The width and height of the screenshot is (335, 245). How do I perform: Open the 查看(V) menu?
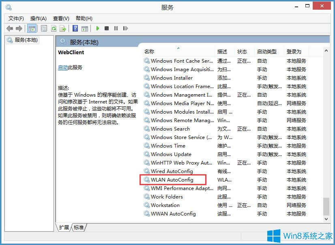(61, 18)
